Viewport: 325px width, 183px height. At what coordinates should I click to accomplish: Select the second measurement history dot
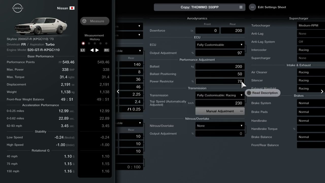point(89,43)
